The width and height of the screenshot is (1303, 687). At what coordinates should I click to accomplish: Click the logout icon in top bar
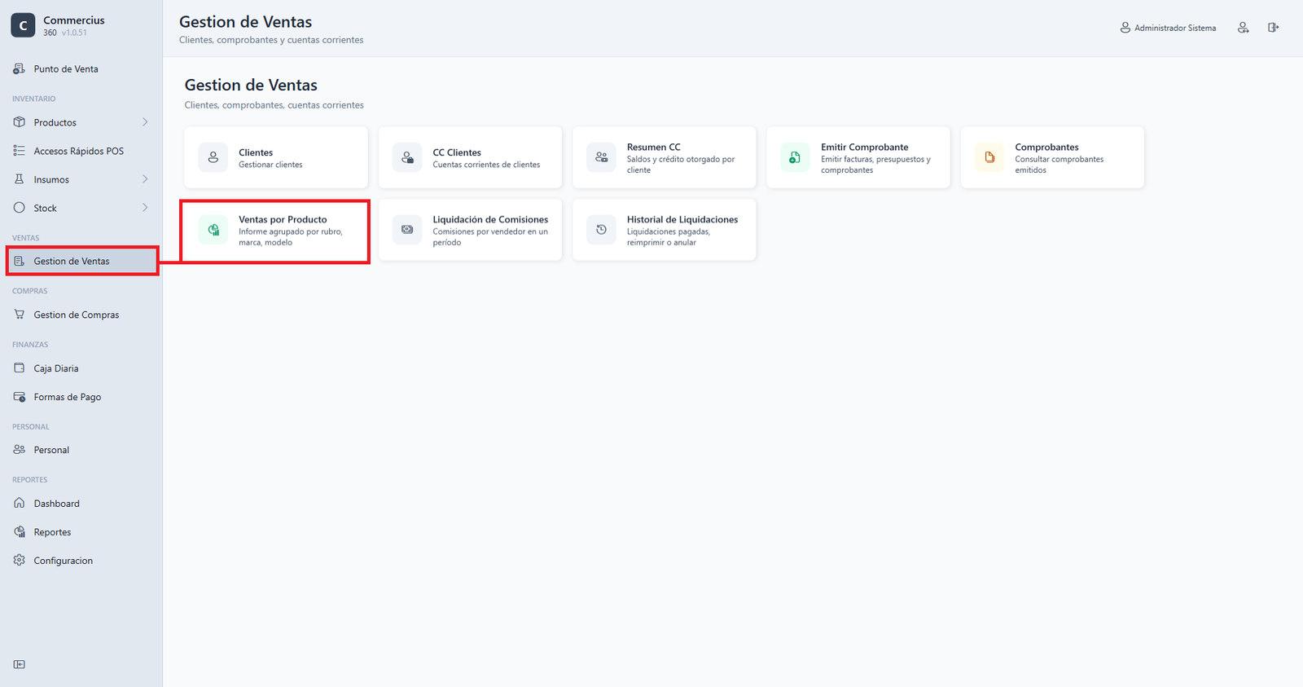point(1273,28)
